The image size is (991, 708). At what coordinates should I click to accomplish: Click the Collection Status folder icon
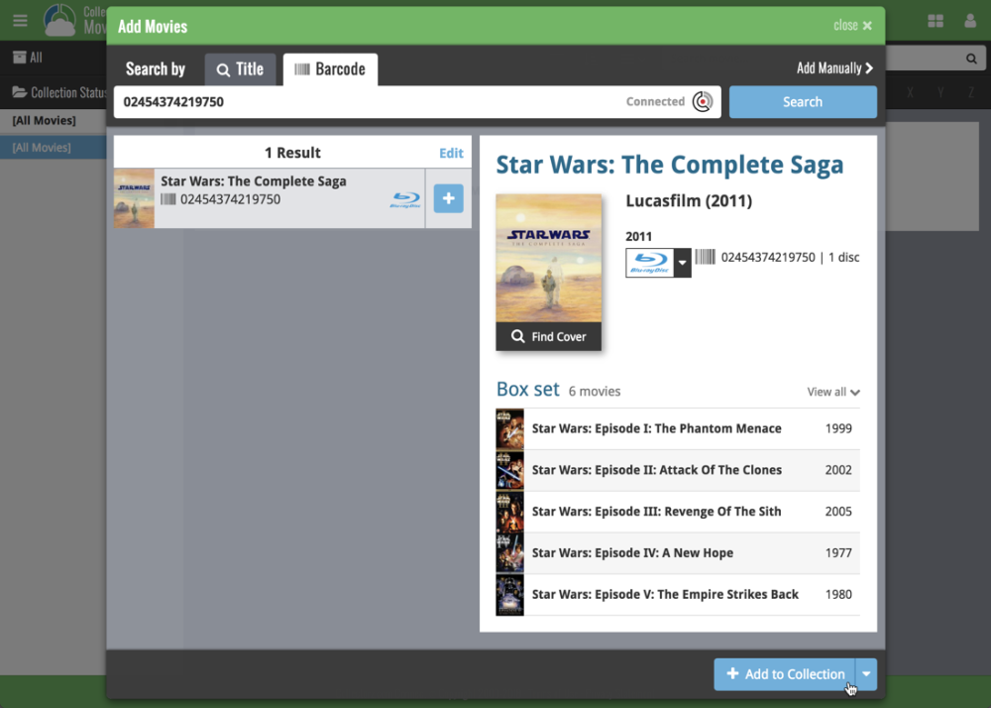20,92
